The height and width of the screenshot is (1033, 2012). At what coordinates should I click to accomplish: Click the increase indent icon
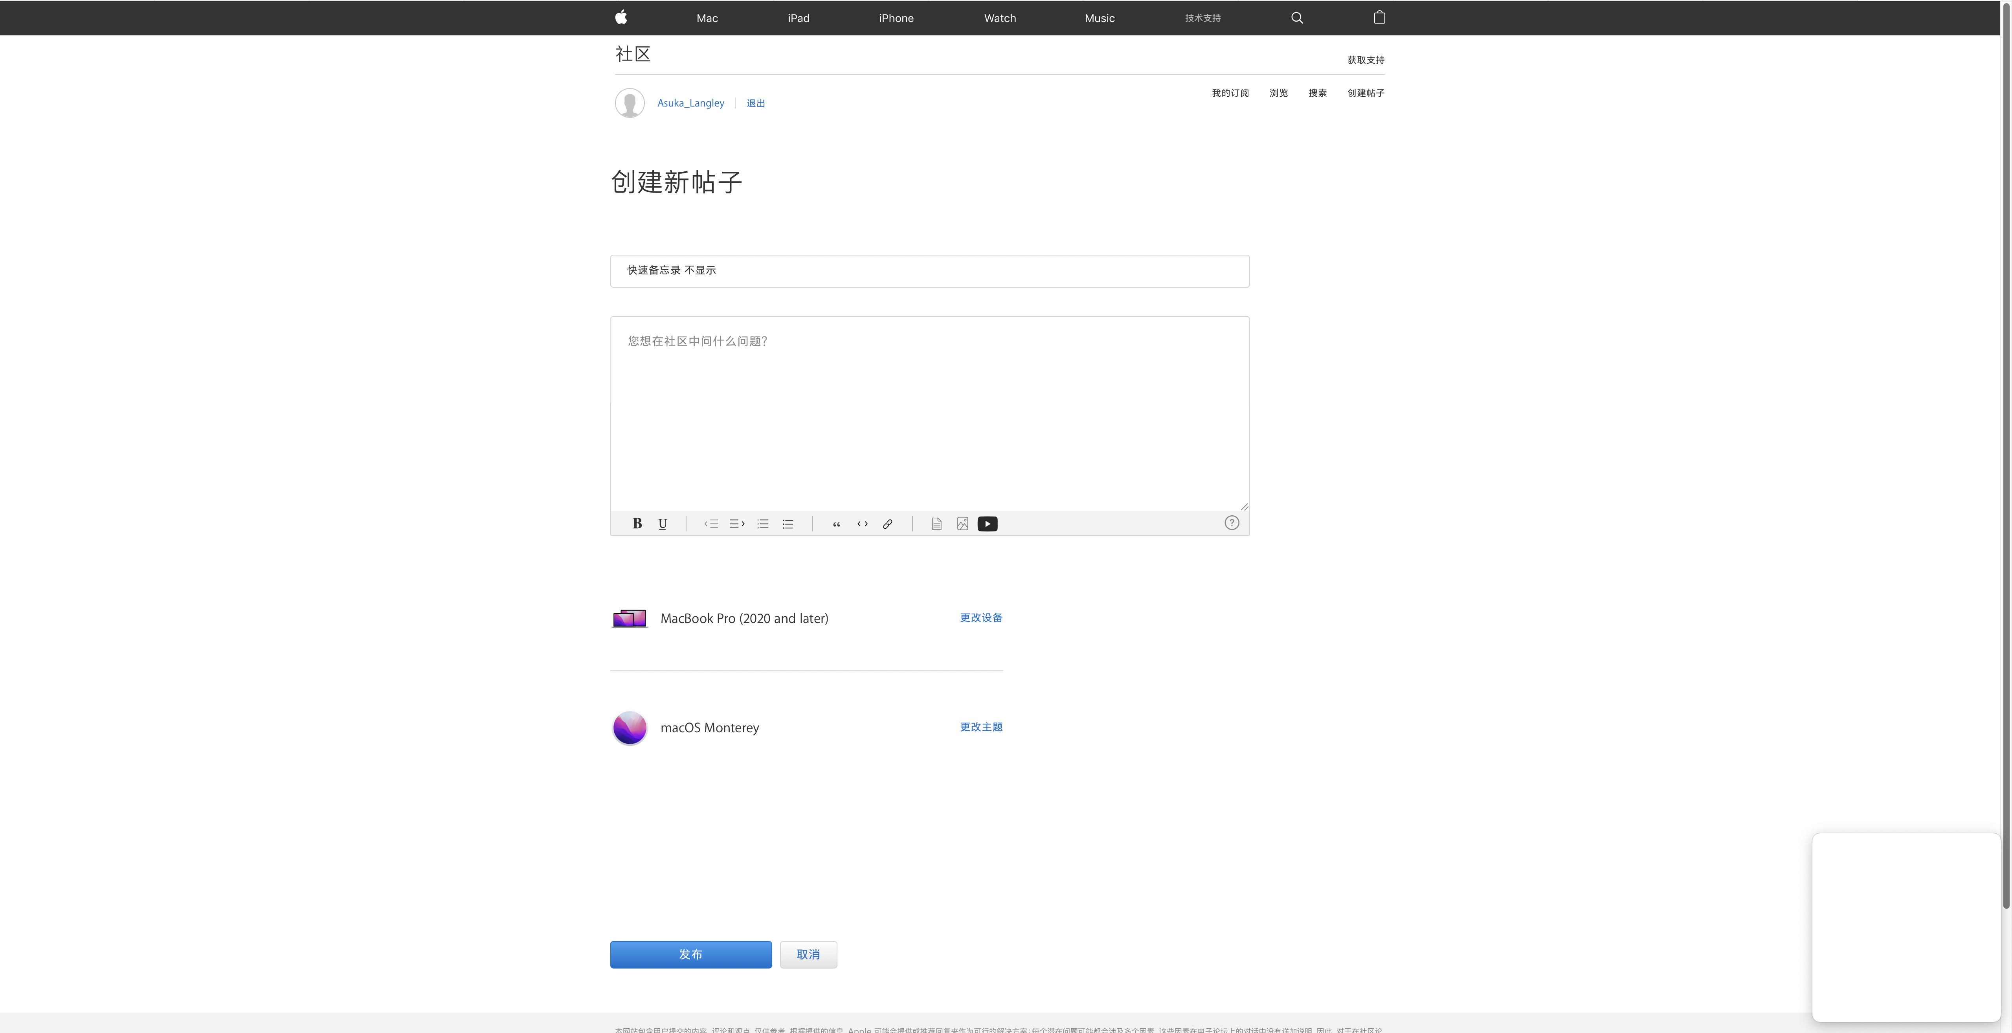click(x=736, y=524)
